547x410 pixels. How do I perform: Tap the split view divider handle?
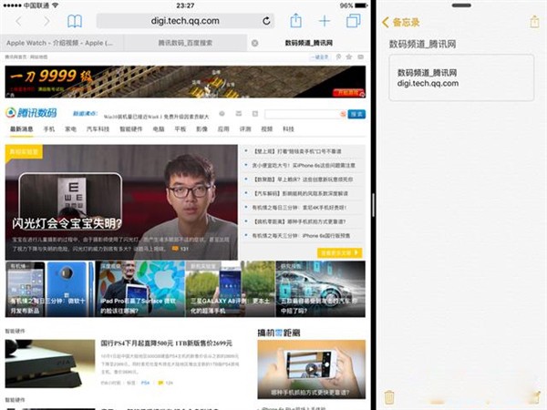point(373,205)
